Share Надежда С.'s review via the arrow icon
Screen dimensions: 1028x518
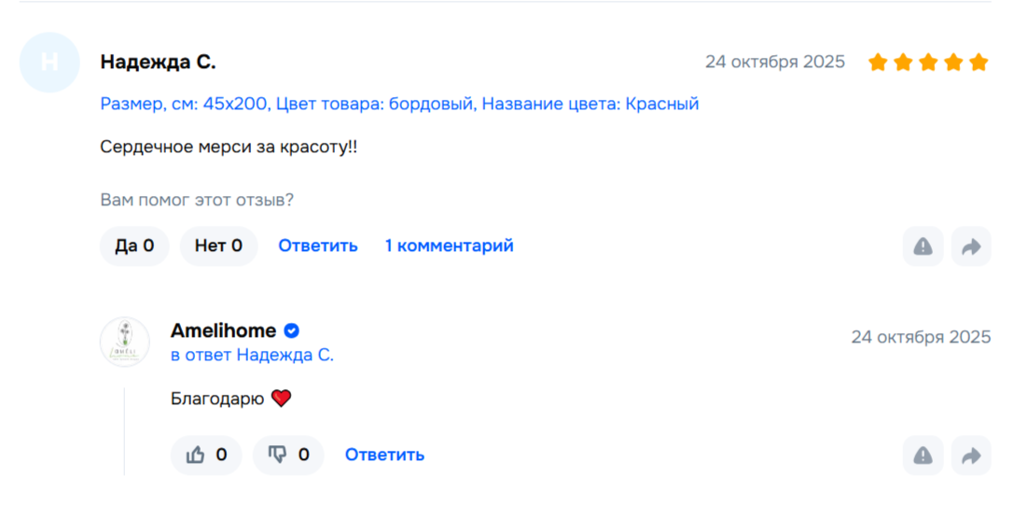971,246
